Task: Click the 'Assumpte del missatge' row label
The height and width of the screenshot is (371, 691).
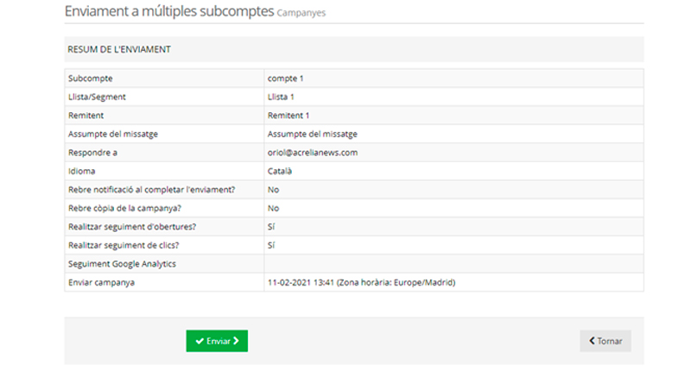Action: [113, 135]
